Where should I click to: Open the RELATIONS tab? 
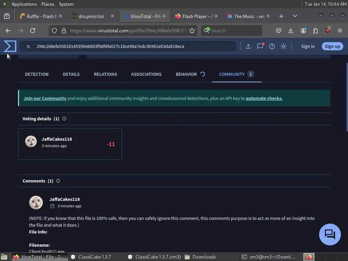(x=105, y=74)
